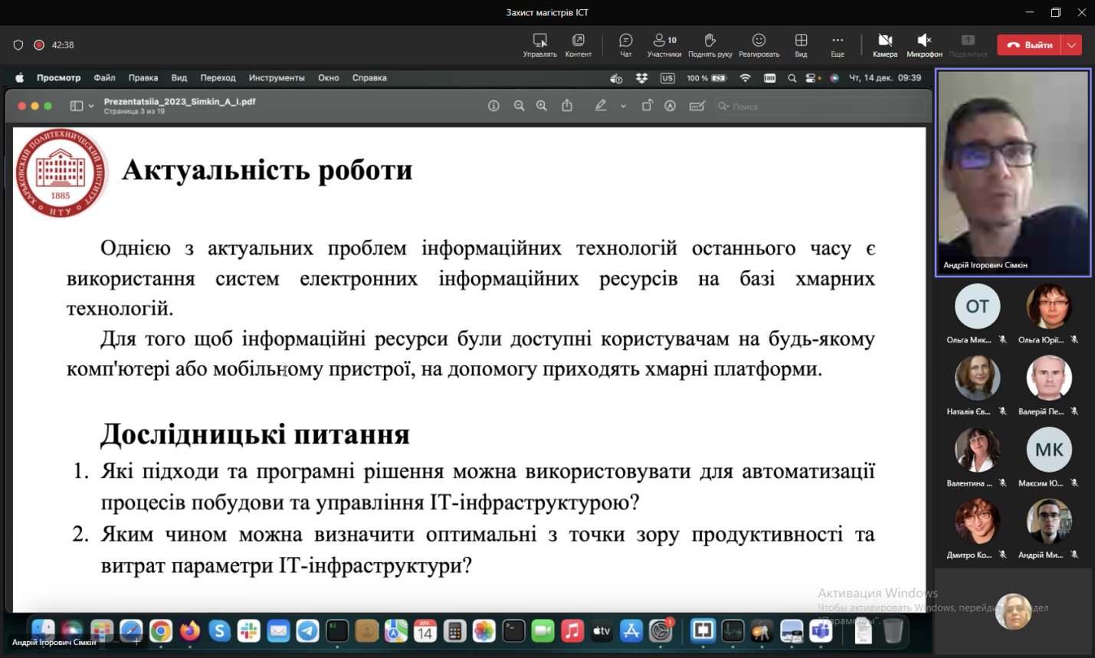
Task: Open the Контент pop-out icon
Action: tap(579, 44)
